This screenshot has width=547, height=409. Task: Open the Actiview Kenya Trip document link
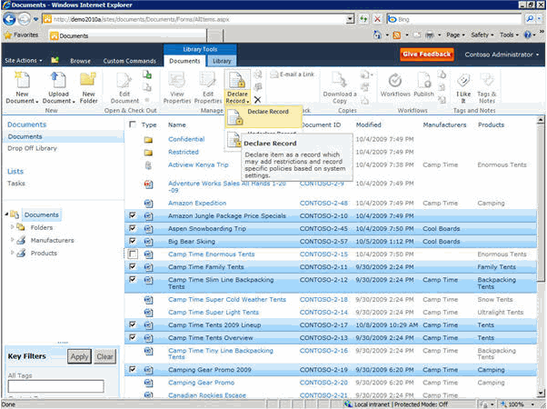tap(198, 165)
